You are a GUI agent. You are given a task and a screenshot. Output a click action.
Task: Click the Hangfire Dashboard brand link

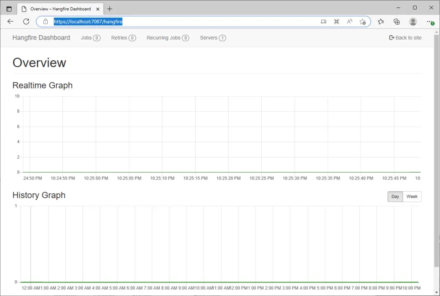tap(41, 38)
